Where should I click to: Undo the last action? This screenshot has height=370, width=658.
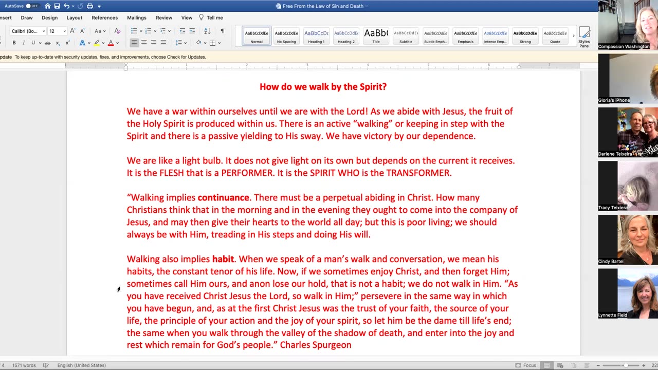pos(66,6)
